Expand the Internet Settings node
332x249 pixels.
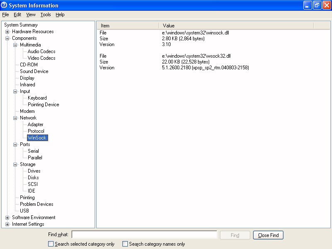click(x=7, y=224)
